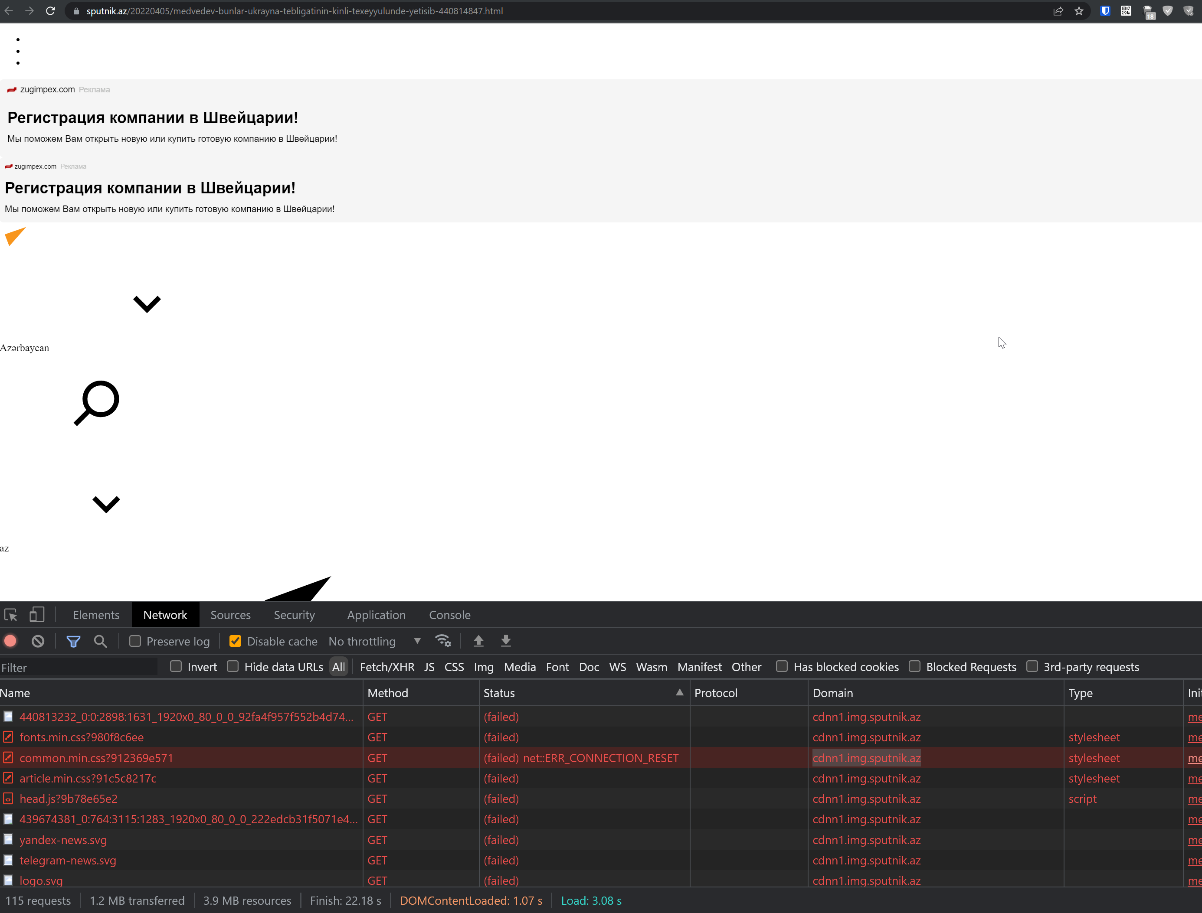
Task: Select the head.js?9b78e65e2 request
Action: pos(601,798)
